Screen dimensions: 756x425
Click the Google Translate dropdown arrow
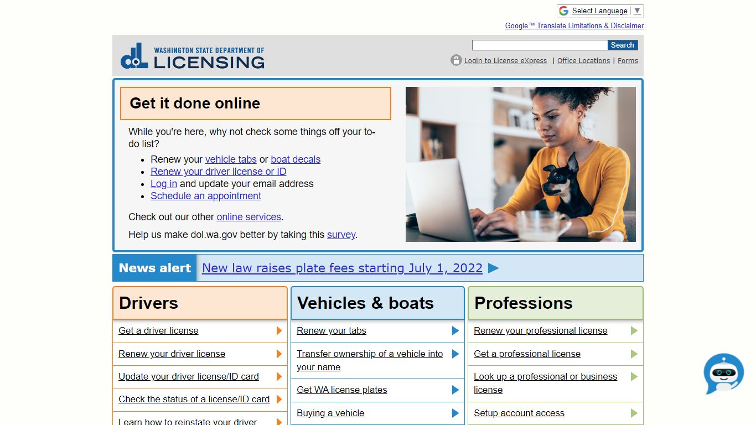(637, 11)
